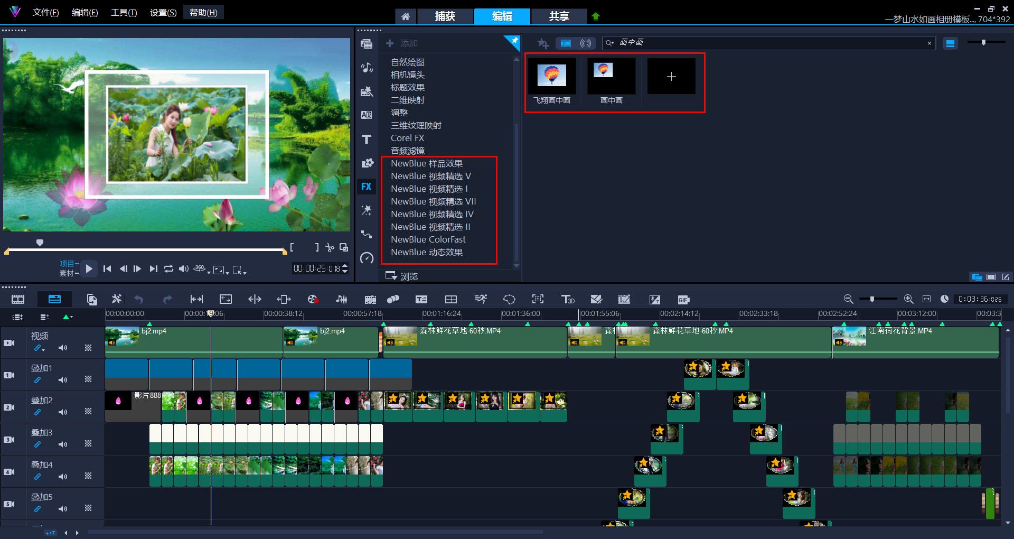This screenshot has height=539, width=1014.
Task: Fit project in timeline window icon
Action: click(926, 299)
